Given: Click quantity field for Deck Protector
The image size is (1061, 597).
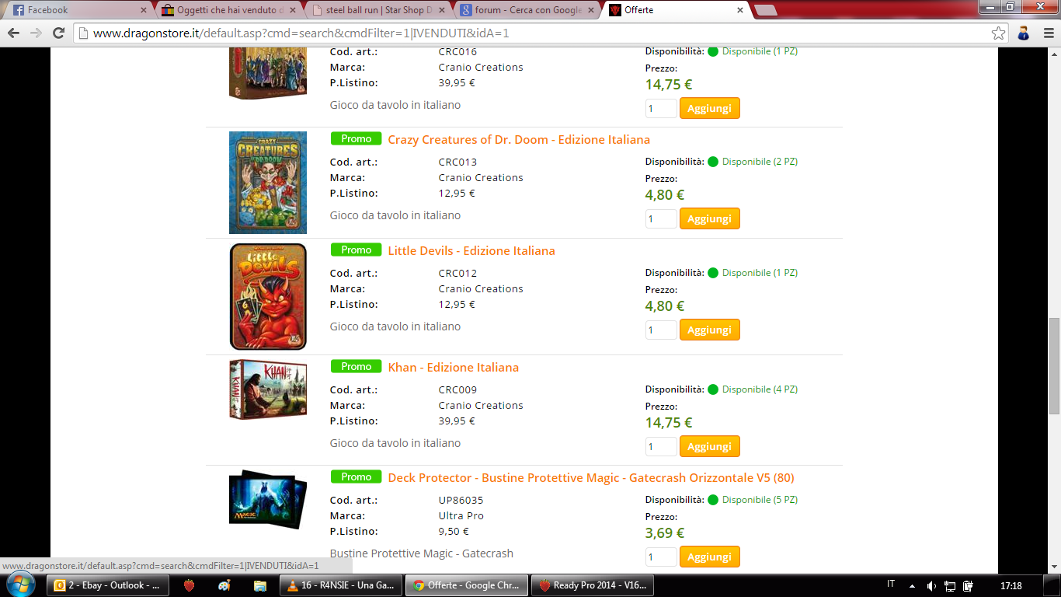Looking at the screenshot, I should tap(661, 557).
